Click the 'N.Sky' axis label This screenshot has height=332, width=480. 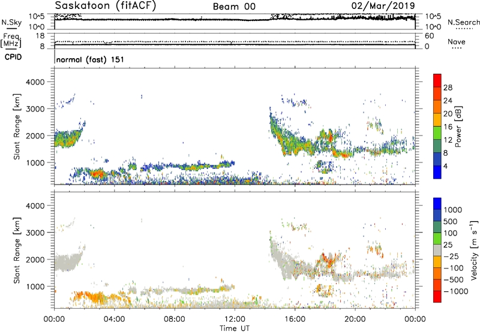(x=11, y=22)
